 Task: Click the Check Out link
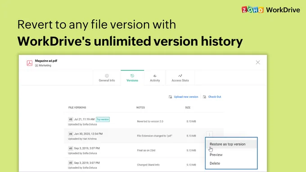tap(215, 97)
